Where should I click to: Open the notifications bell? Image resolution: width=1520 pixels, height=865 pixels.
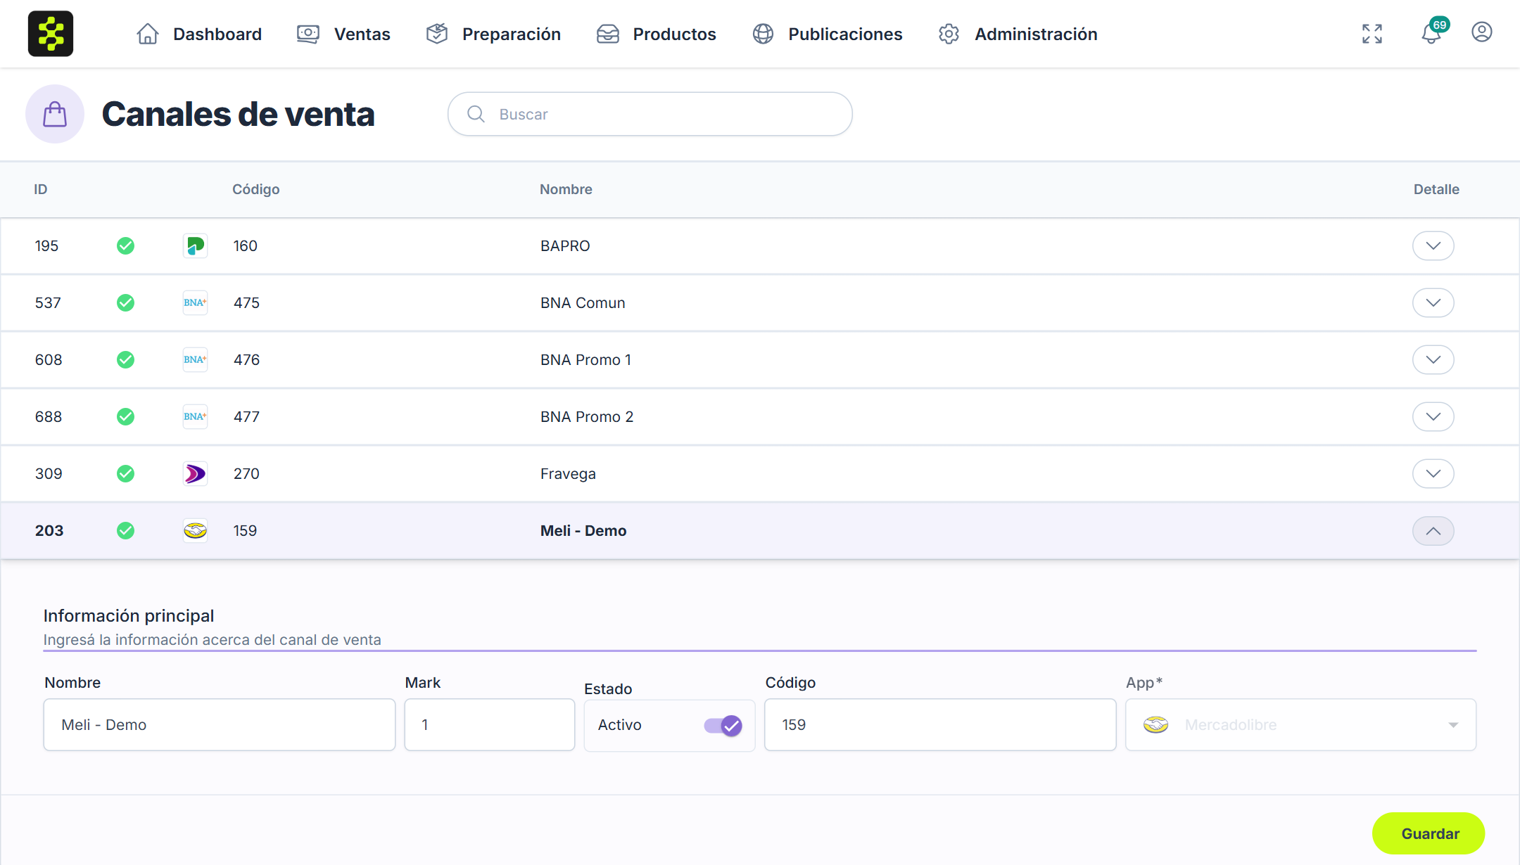click(1431, 33)
